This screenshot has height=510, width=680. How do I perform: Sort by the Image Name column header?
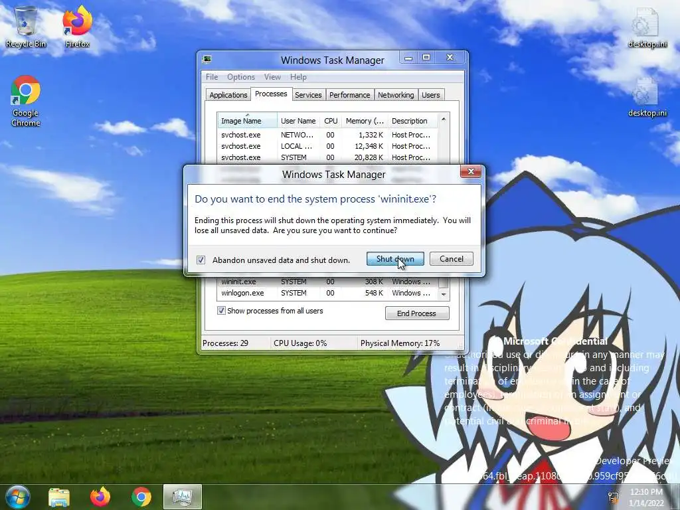click(x=247, y=121)
